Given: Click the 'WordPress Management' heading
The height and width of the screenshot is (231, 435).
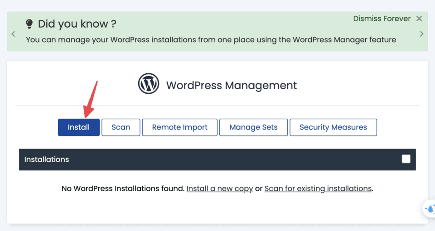Looking at the screenshot, I should tap(232, 86).
